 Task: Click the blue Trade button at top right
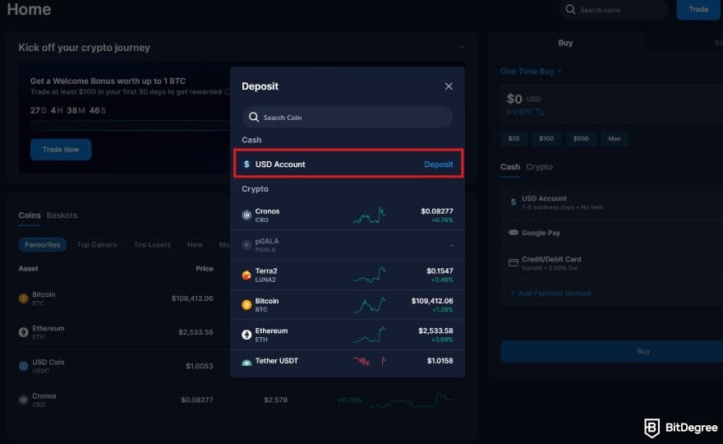pos(698,9)
